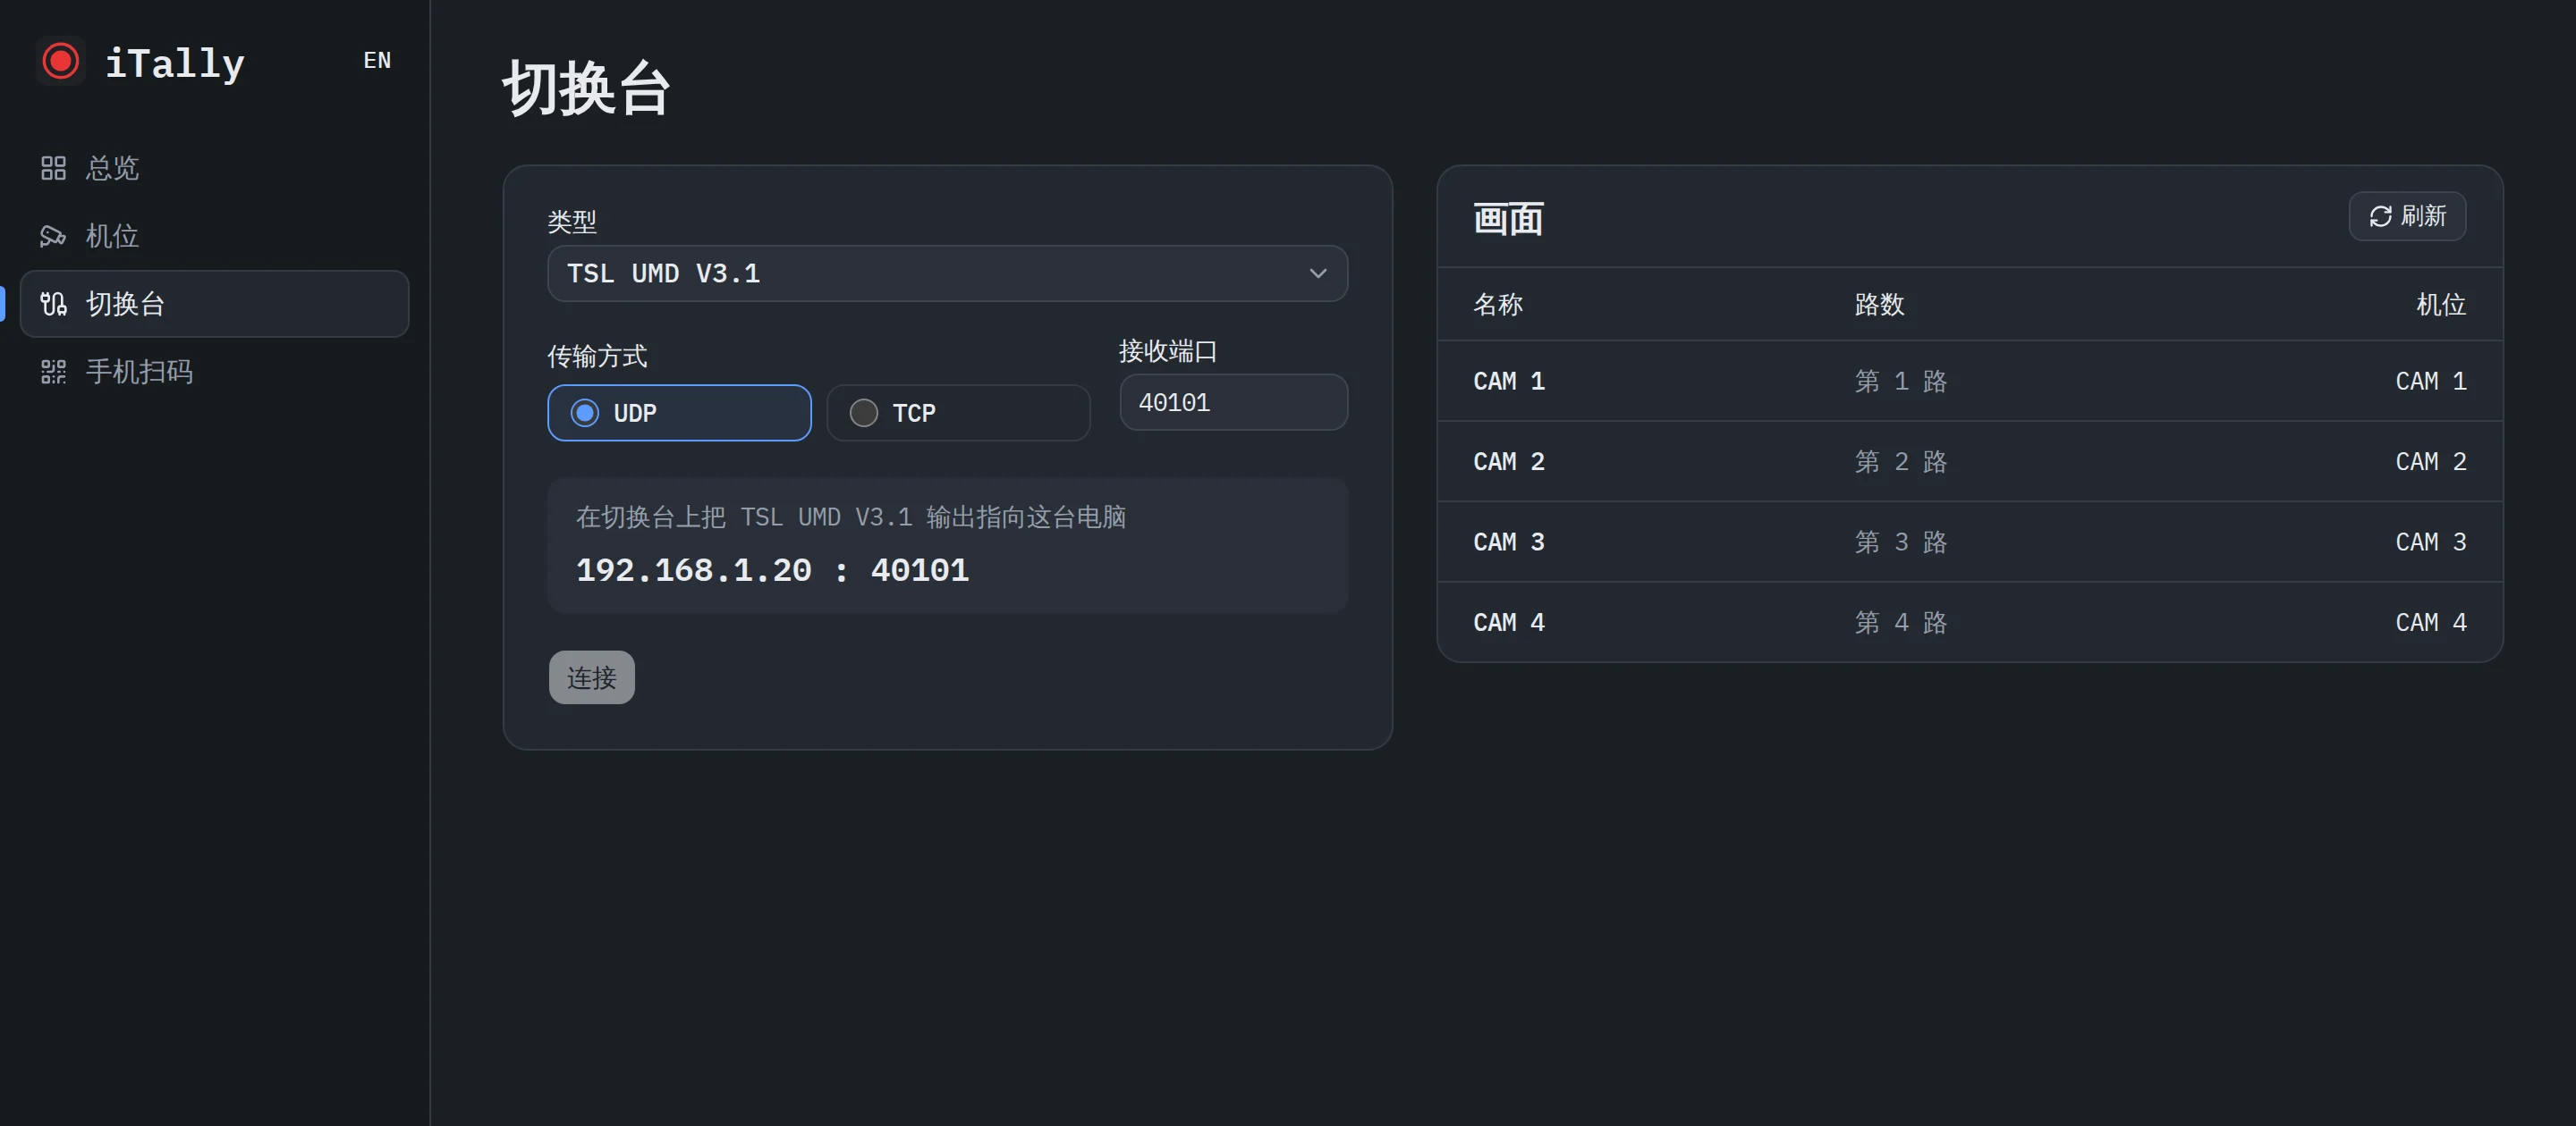Click the 第 4 路 cell
Image resolution: width=2576 pixels, height=1126 pixels.
[1900, 623]
